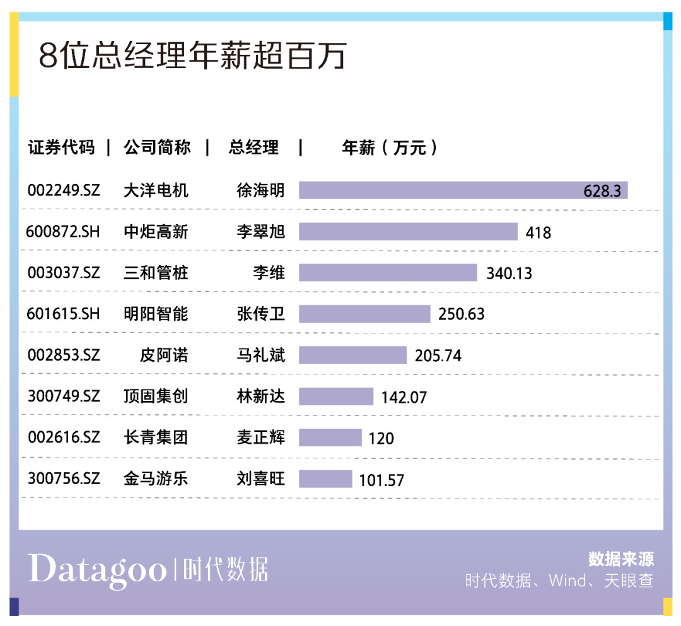
Task: Select company name 大洋电机
Action: (156, 190)
